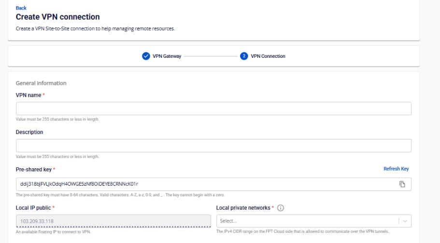Click the VPN name field label
This screenshot has height=243, width=440.
[28, 95]
